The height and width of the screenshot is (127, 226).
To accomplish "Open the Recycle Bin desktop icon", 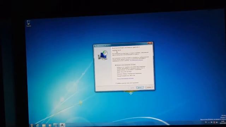I will 29,24.
